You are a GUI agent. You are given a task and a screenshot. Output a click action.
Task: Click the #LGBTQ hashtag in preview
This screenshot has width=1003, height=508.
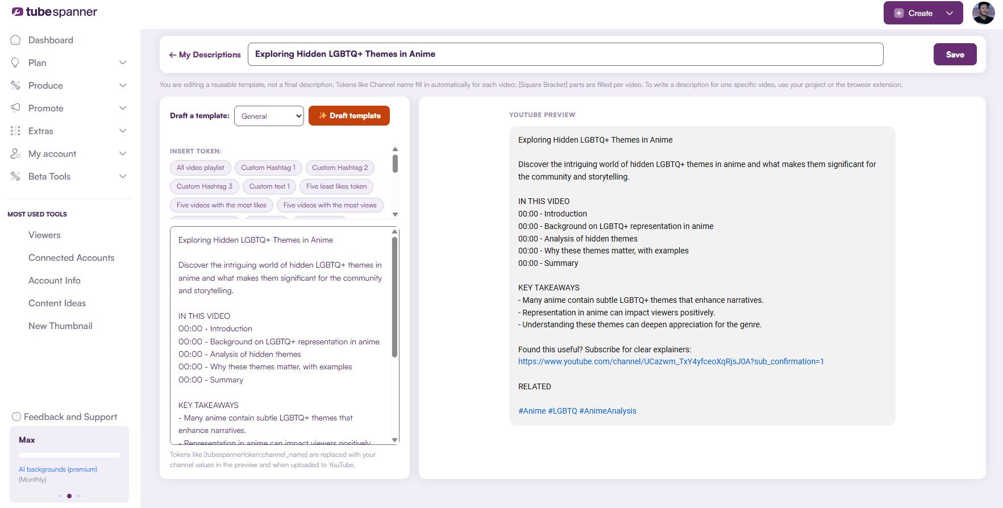pyautogui.click(x=563, y=411)
